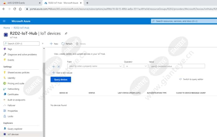The width and height of the screenshot is (217, 137).
Task: Switch to the AXIS Q1659 Events tab
Action: [x=21, y=3]
